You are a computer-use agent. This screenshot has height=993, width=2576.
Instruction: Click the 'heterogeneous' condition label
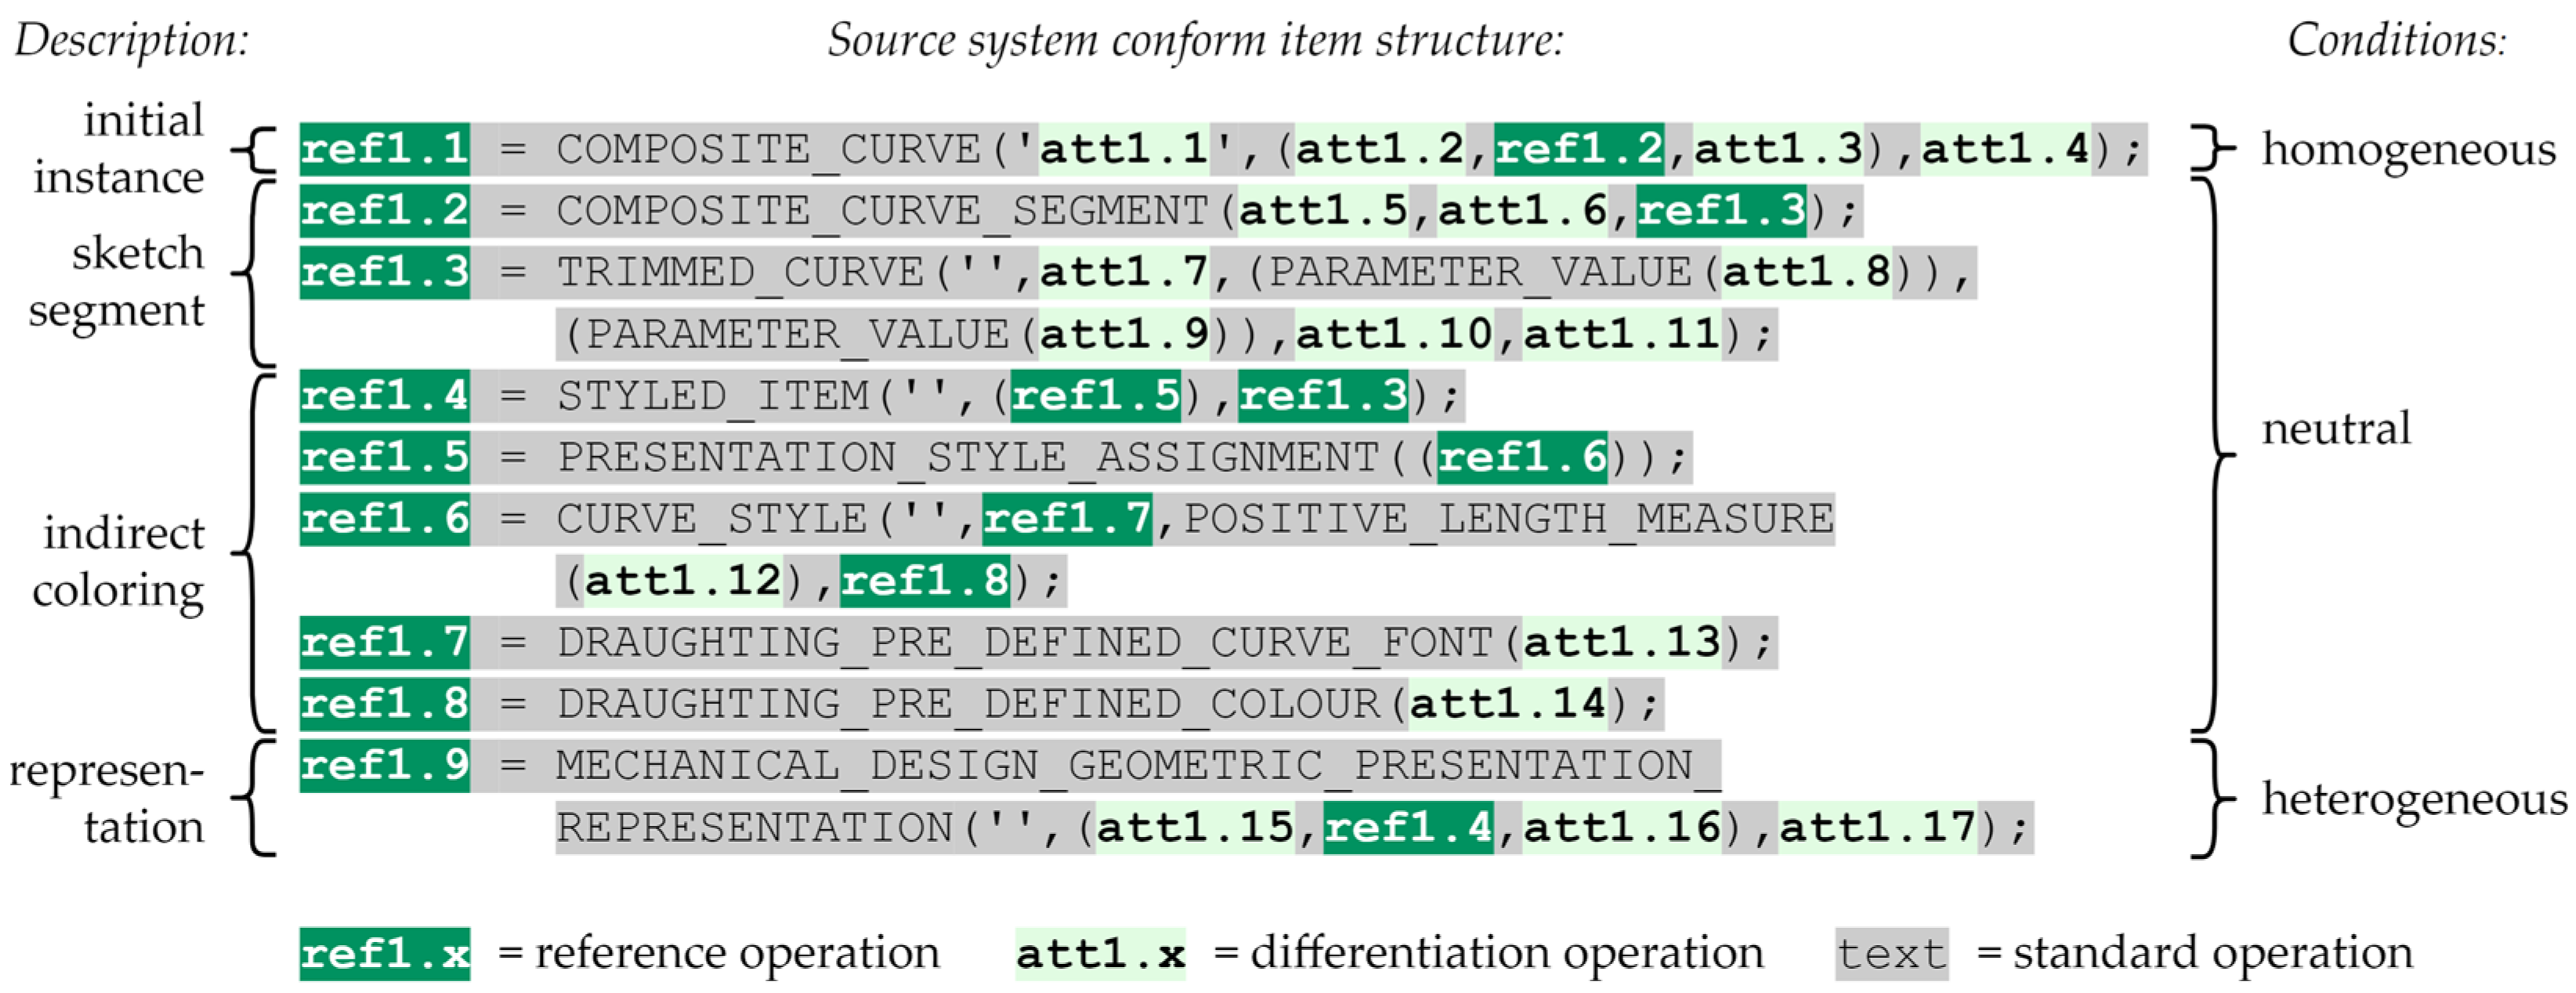point(2414,799)
